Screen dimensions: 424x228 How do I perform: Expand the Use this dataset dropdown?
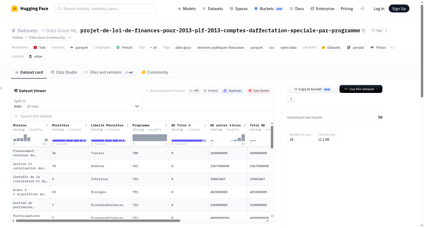[361, 89]
